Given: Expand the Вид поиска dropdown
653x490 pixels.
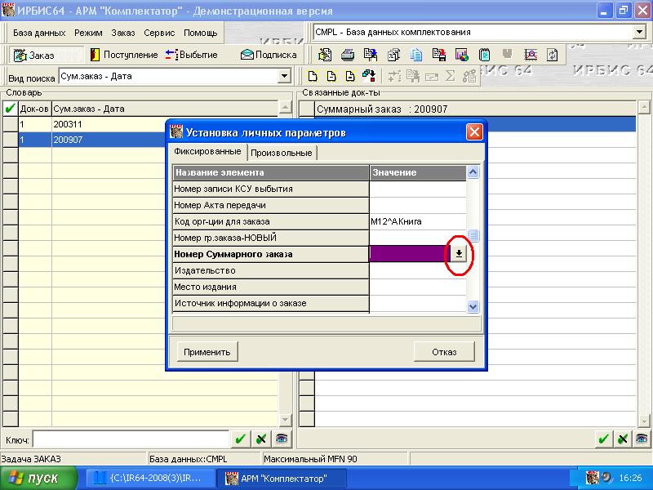Looking at the screenshot, I should 284,77.
